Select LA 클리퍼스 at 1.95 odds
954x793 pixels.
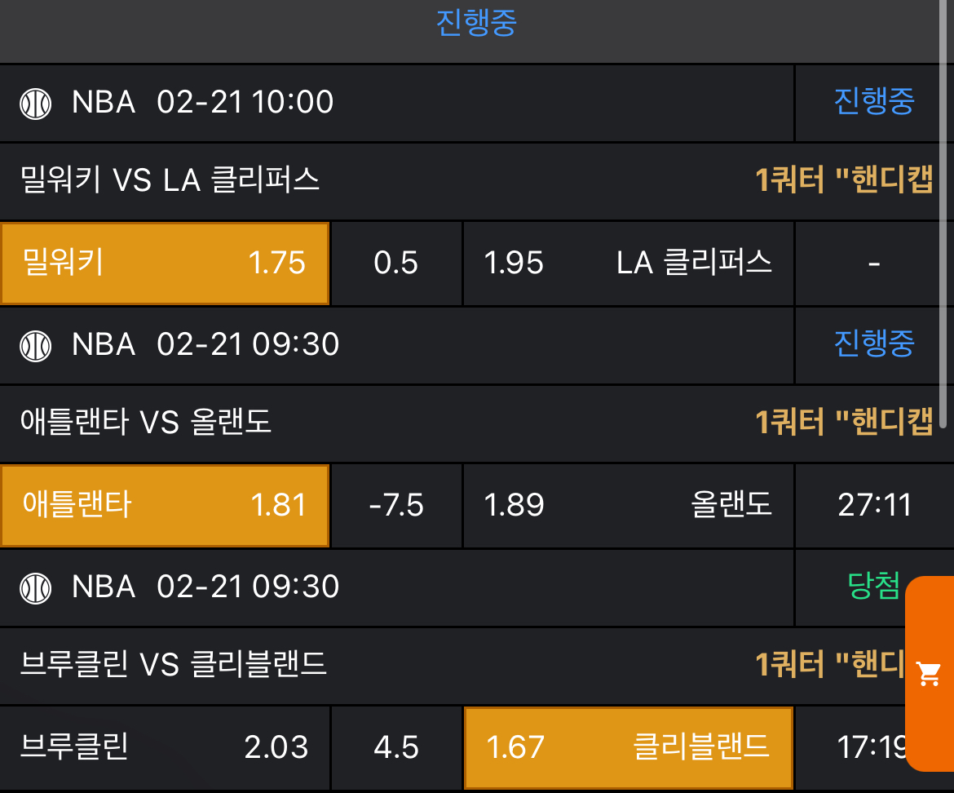[x=628, y=263]
